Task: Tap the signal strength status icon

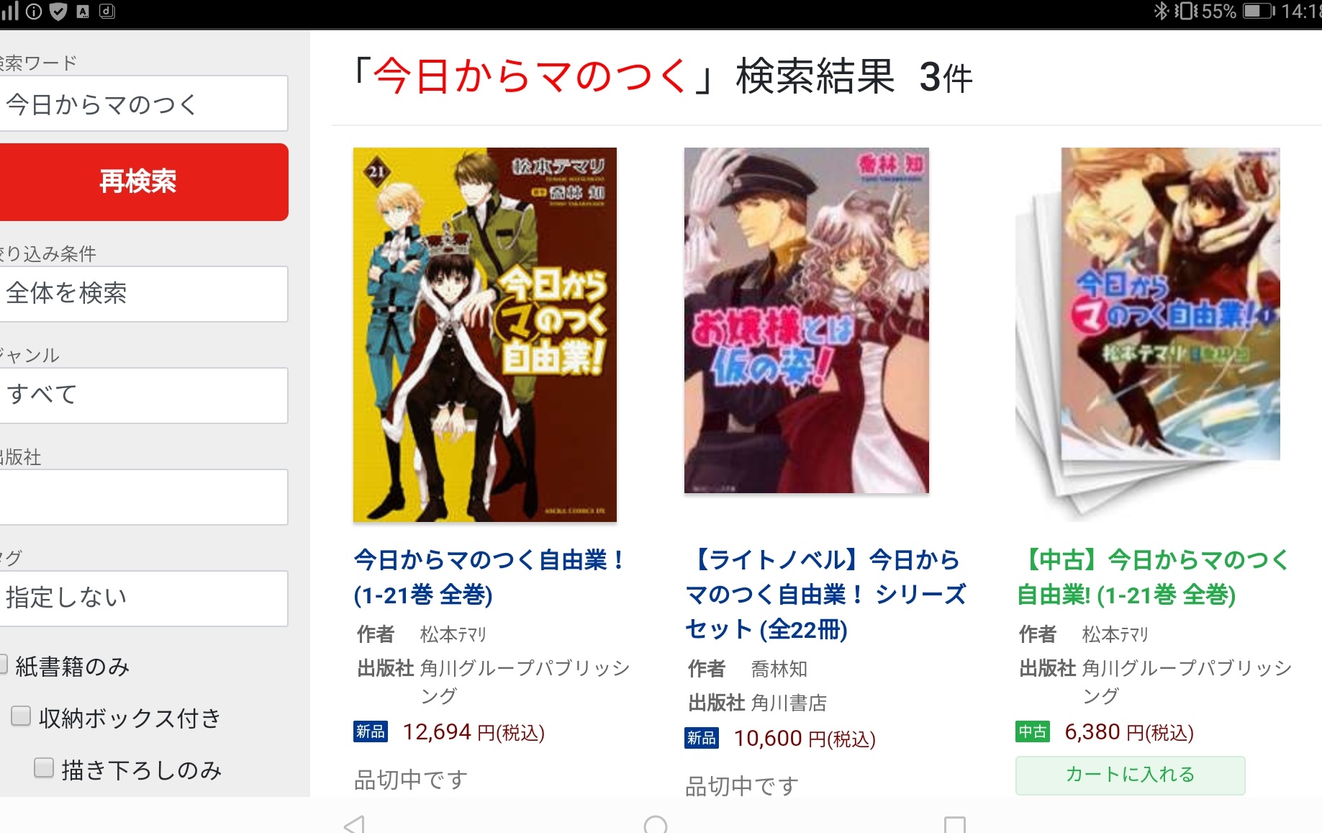Action: coord(9,12)
